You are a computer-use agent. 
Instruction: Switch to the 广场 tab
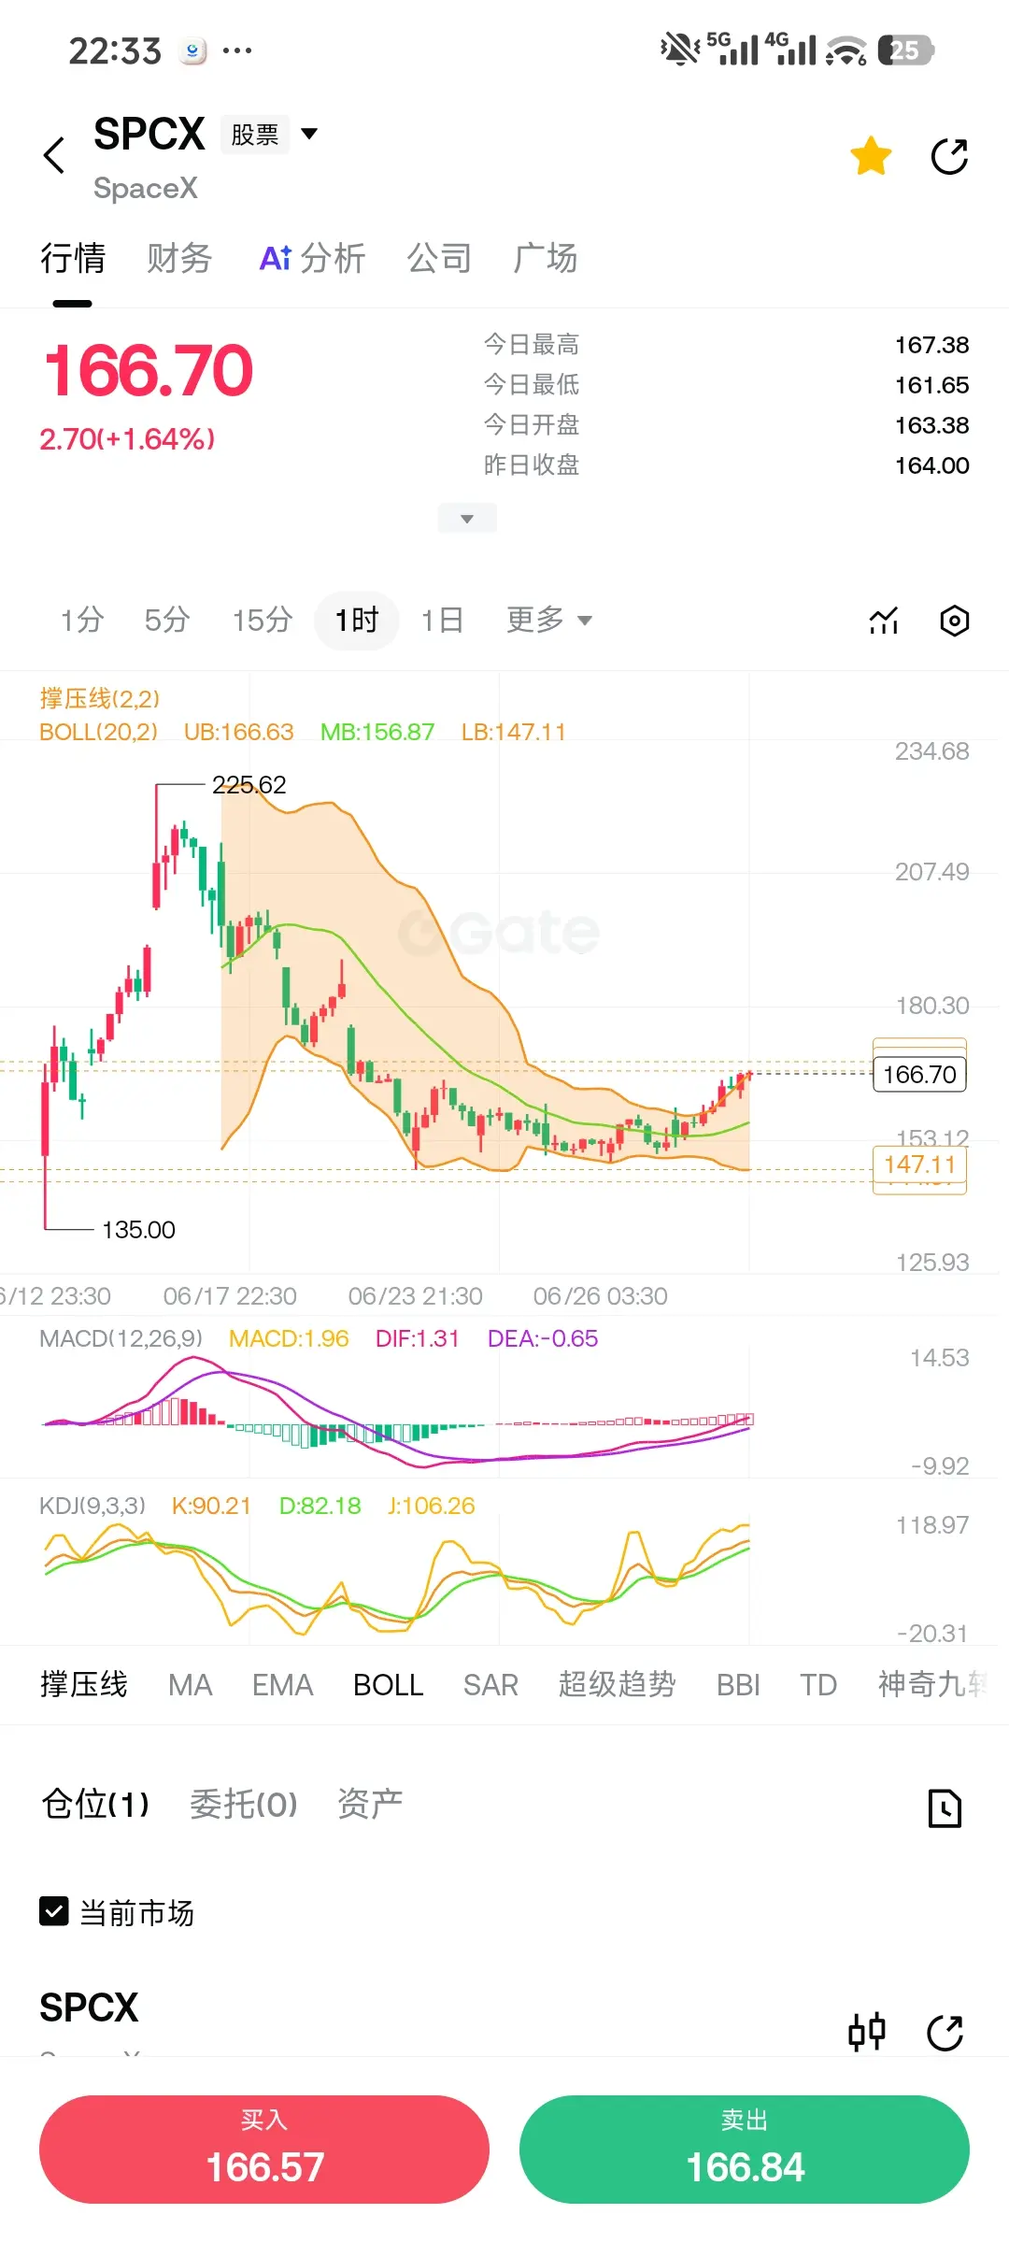pos(546,258)
